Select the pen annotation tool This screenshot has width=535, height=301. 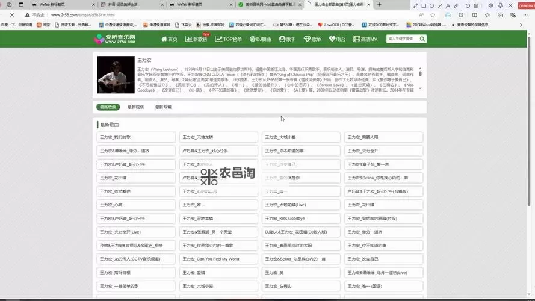(x=415, y=5)
